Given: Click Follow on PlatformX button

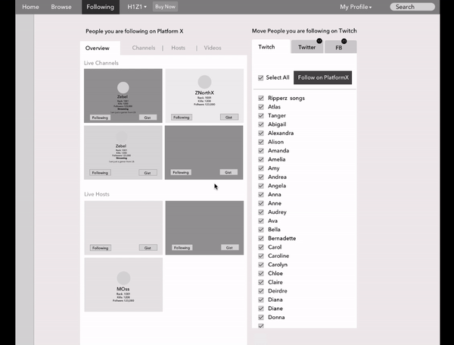Looking at the screenshot, I should (x=323, y=77).
